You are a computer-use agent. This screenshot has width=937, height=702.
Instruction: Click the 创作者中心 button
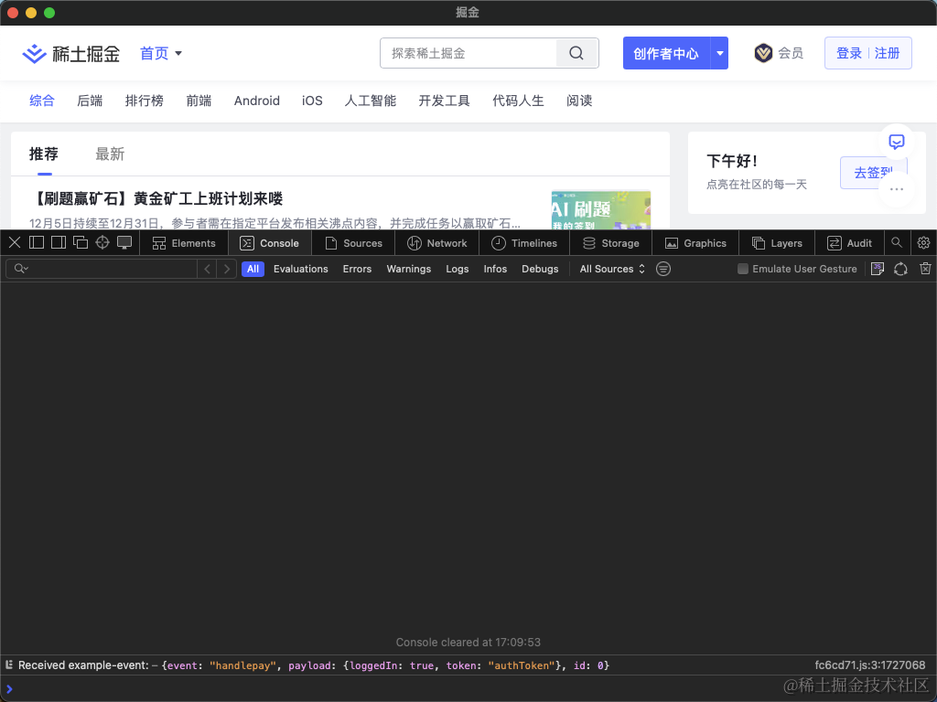coord(666,53)
